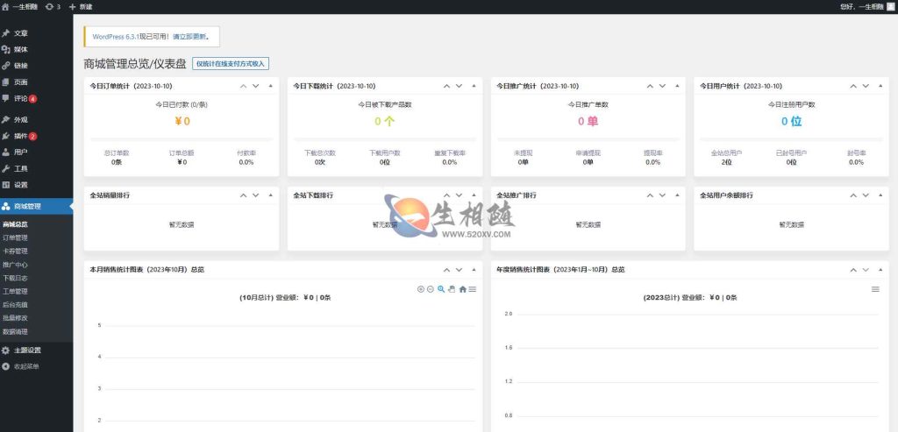The height and width of the screenshot is (432, 898).
Task: Click the WordPress 6.3.1 version link
Action: coord(116,37)
